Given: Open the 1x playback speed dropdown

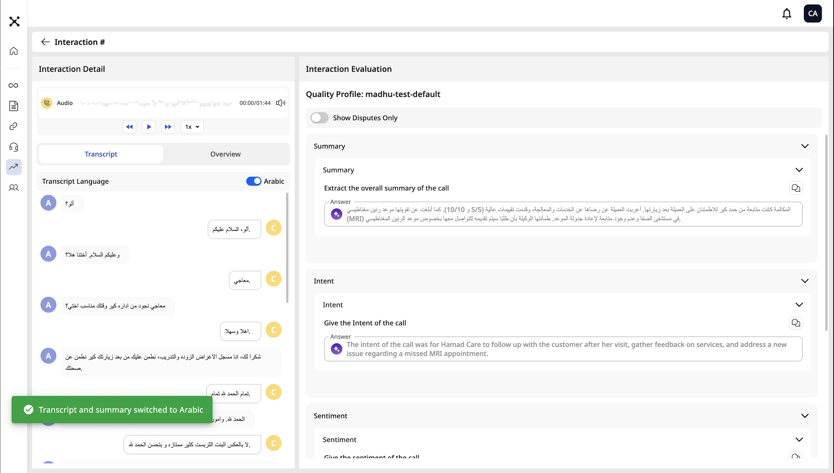Looking at the screenshot, I should 192,127.
